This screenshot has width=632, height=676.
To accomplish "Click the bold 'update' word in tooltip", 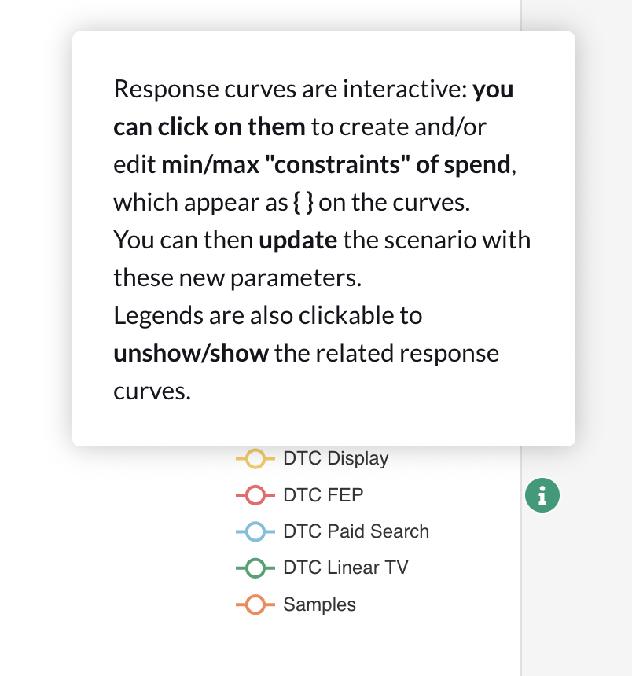I will (298, 240).
